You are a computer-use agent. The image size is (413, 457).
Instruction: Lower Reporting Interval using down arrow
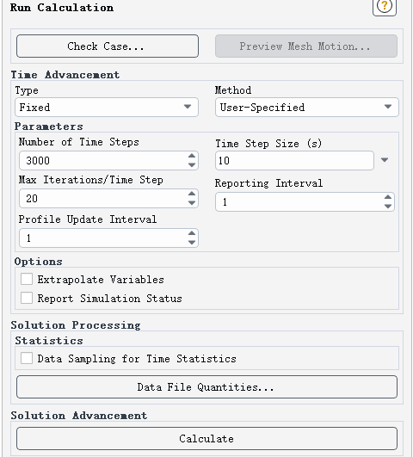(388, 207)
